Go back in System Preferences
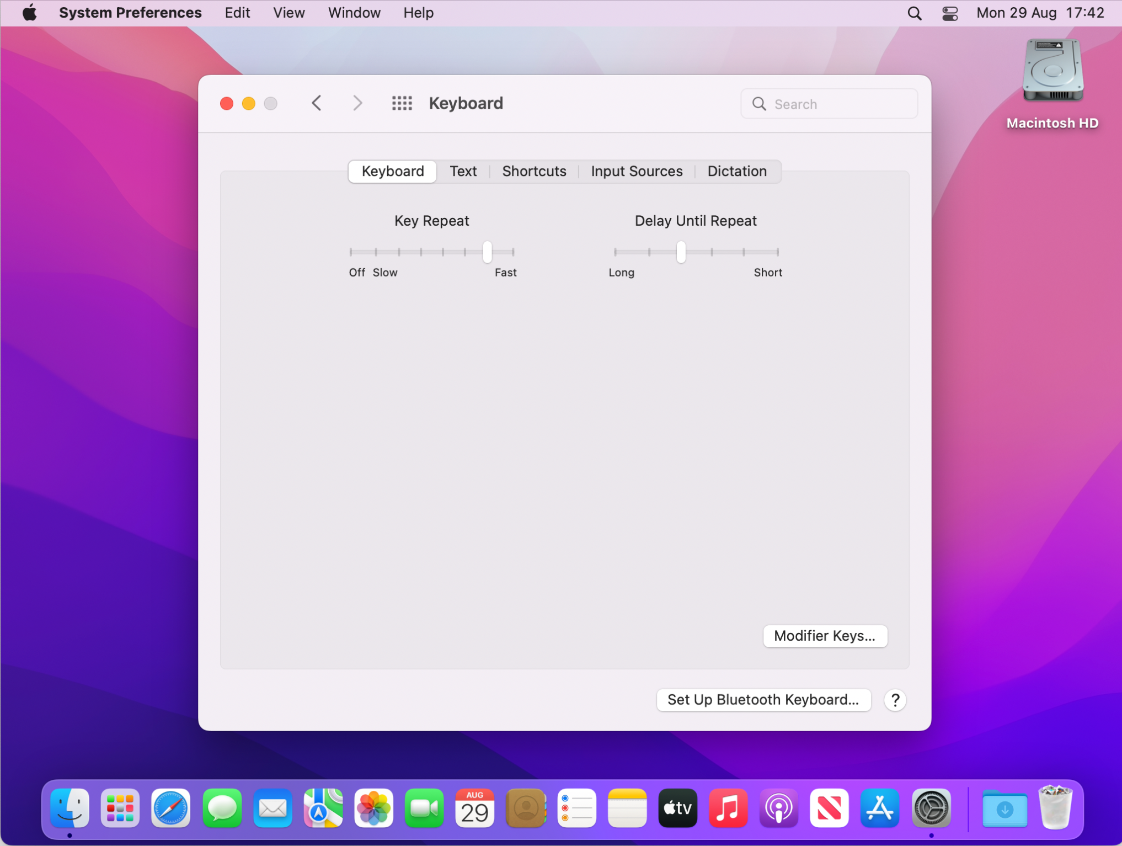 pos(317,103)
